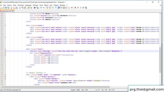The height and width of the screenshot is (92, 164).
Task: Toggle word wrap in the toolbar
Action: point(53,8)
